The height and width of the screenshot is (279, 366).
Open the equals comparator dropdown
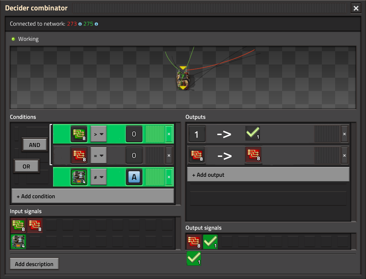click(99, 156)
